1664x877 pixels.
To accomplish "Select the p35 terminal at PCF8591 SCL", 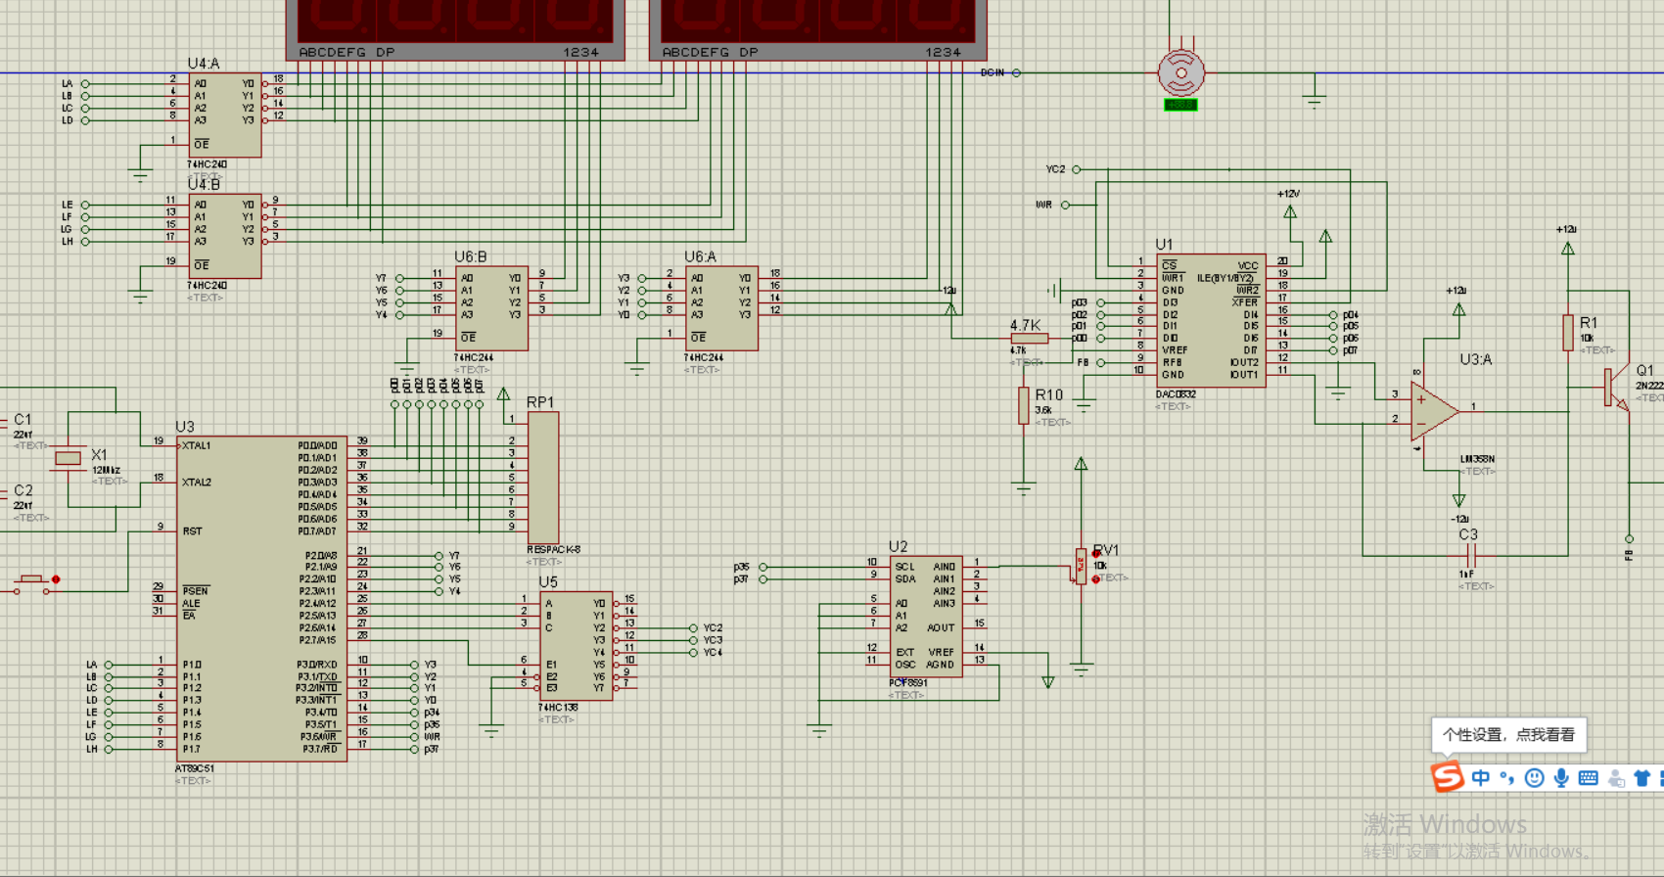I will tap(763, 567).
